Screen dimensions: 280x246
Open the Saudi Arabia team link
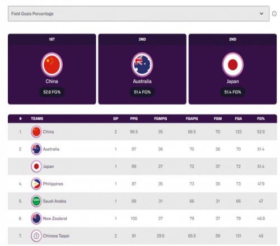[54, 201]
